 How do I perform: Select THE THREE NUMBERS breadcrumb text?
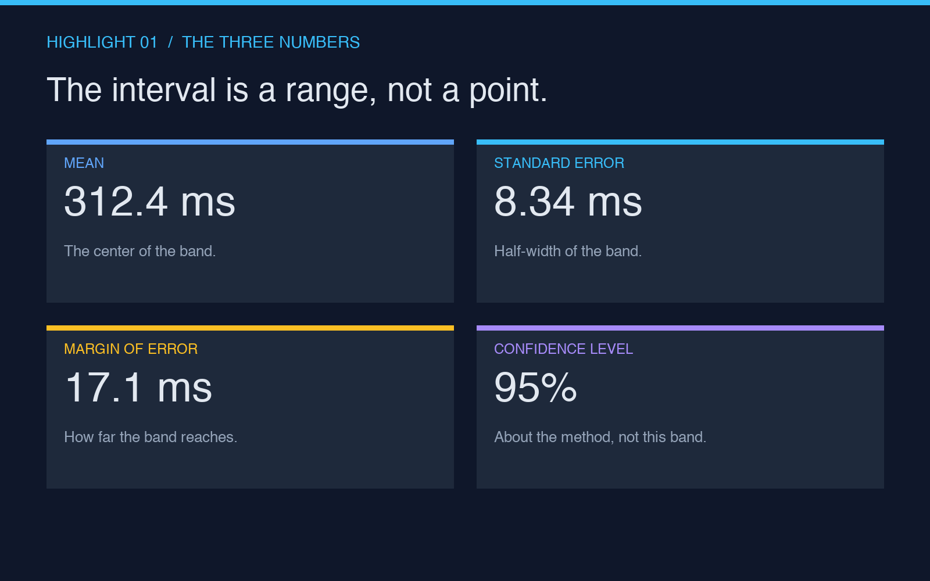(x=271, y=42)
